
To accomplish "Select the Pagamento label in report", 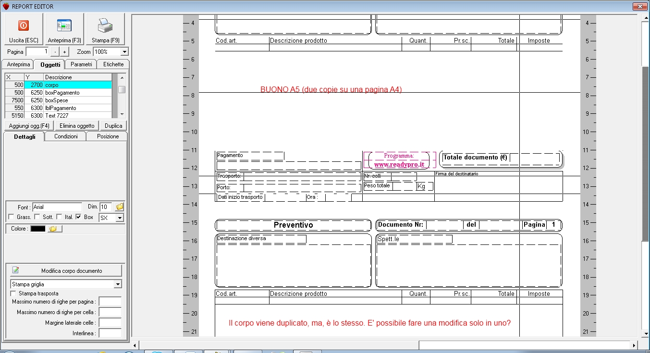I will (230, 156).
